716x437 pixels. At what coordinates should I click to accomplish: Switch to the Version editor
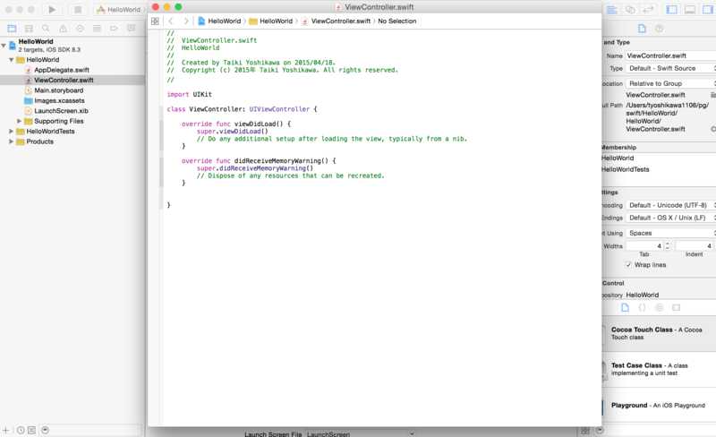pyautogui.click(x=647, y=10)
